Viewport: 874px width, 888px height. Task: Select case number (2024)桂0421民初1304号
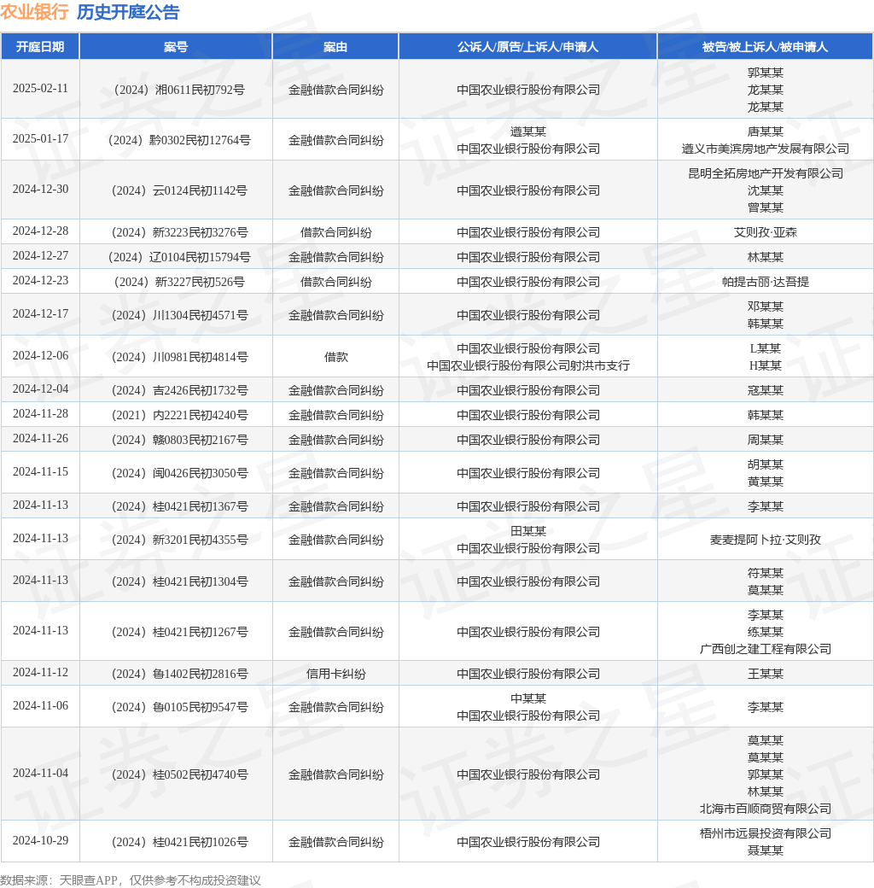[179, 582]
